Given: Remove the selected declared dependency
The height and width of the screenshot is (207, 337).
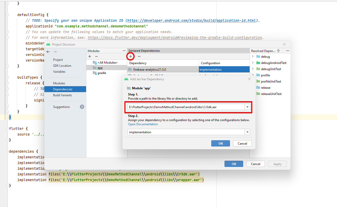Looking at the screenshot, I should (139, 56).
